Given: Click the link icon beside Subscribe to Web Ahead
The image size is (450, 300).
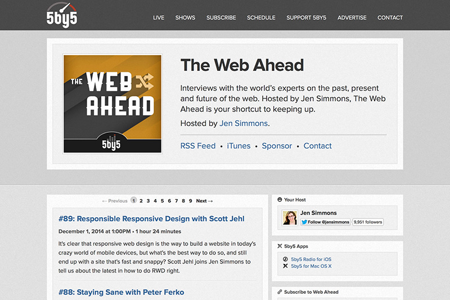Looking at the screenshot, I should [x=280, y=292].
